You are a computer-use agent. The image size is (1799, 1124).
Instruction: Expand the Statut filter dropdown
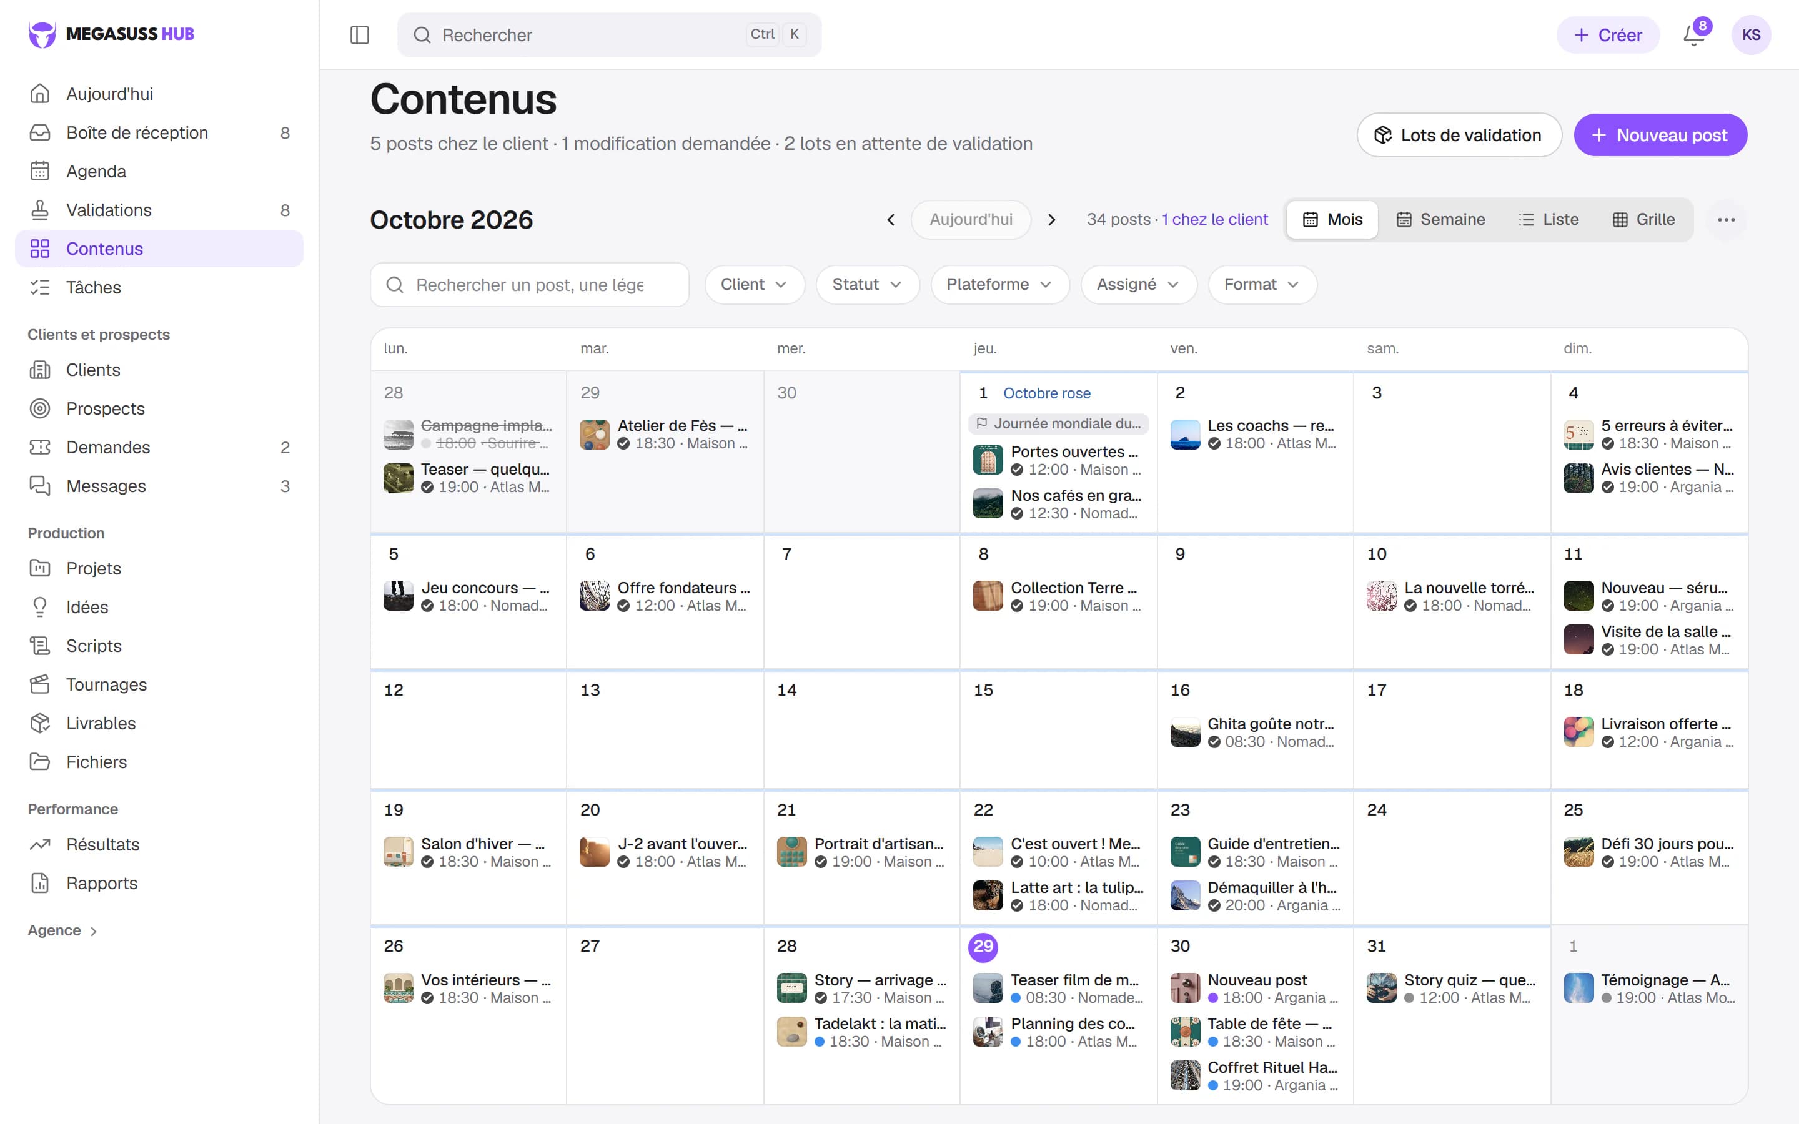[867, 284]
